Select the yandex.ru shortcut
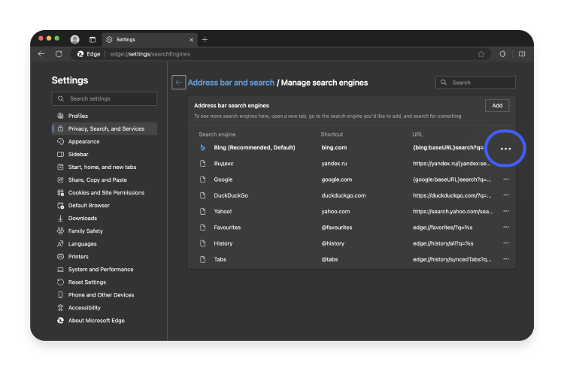The image size is (564, 371). pyautogui.click(x=334, y=164)
